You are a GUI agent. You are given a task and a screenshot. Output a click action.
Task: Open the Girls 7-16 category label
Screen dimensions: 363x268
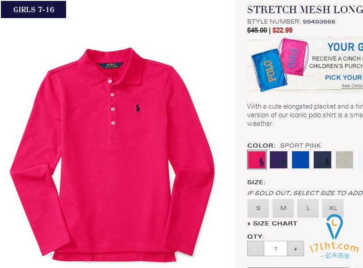(33, 10)
